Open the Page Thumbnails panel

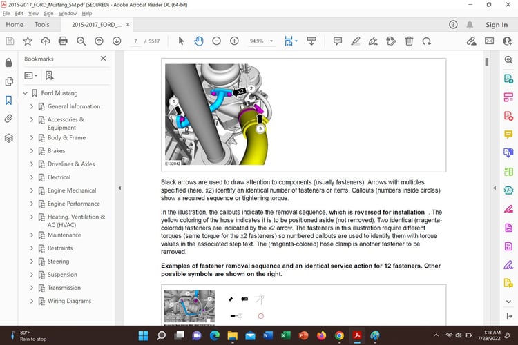click(x=9, y=81)
